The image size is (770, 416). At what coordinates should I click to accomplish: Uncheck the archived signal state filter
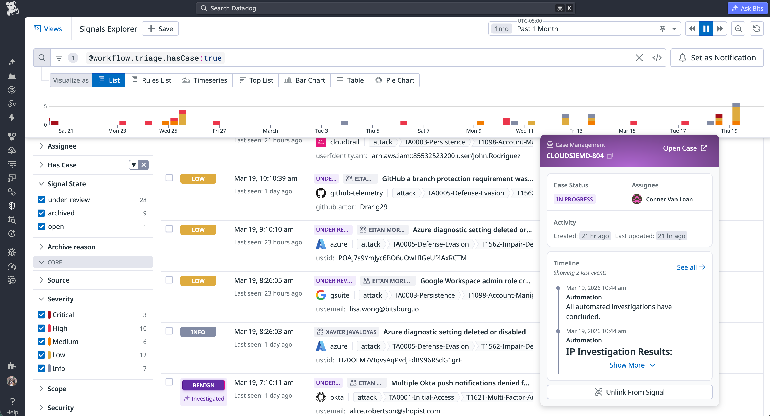click(41, 213)
